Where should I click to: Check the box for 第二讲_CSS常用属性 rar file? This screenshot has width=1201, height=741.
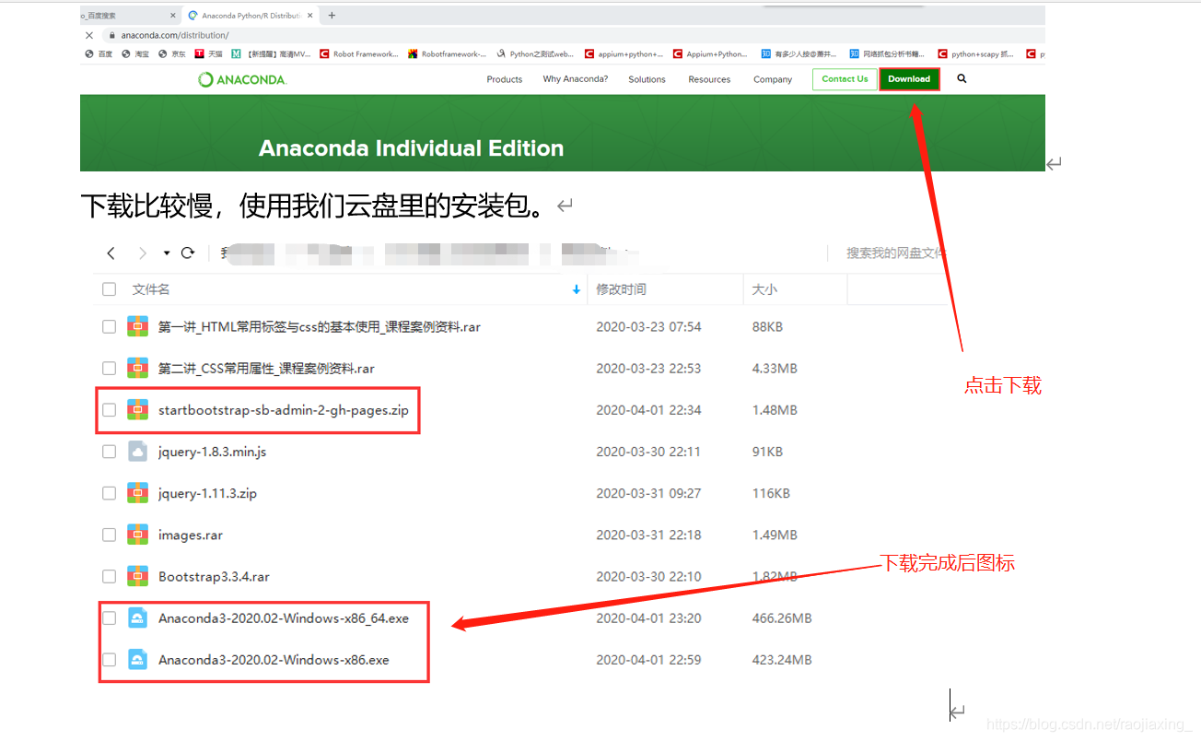[x=110, y=369]
